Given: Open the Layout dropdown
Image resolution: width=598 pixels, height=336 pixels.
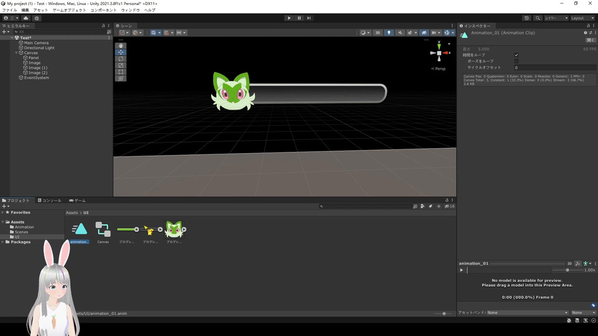Looking at the screenshot, I should coord(582,18).
